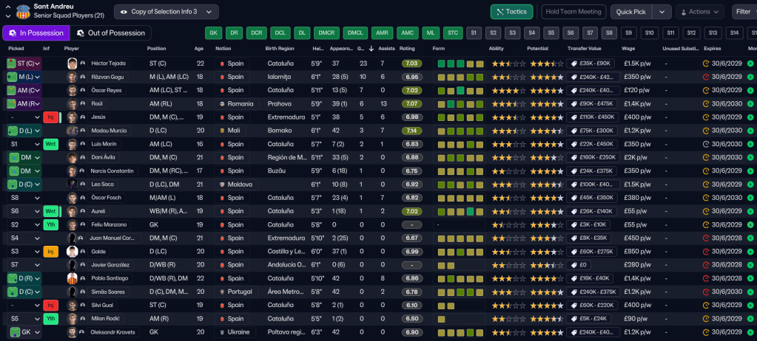
Task: Click Héctor Tejada's player portrait
Action: coord(72,63)
